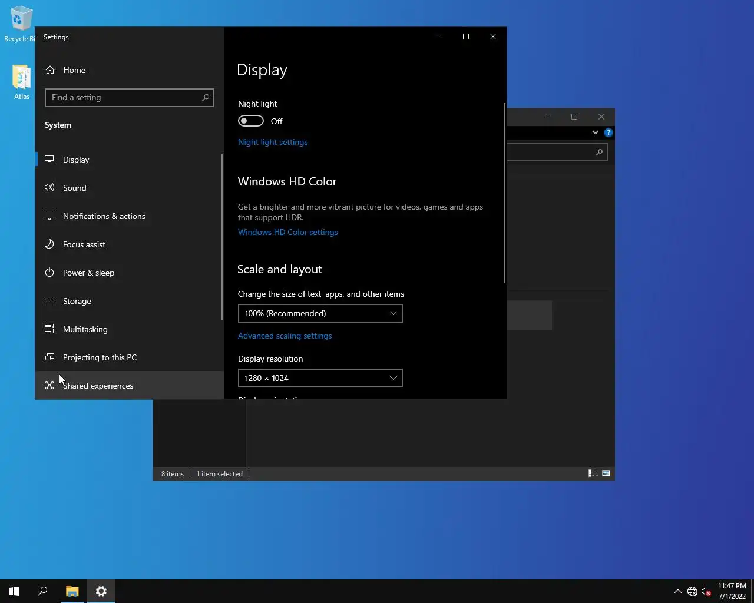Open Night light settings link
This screenshot has height=603, width=754.
[x=273, y=142]
